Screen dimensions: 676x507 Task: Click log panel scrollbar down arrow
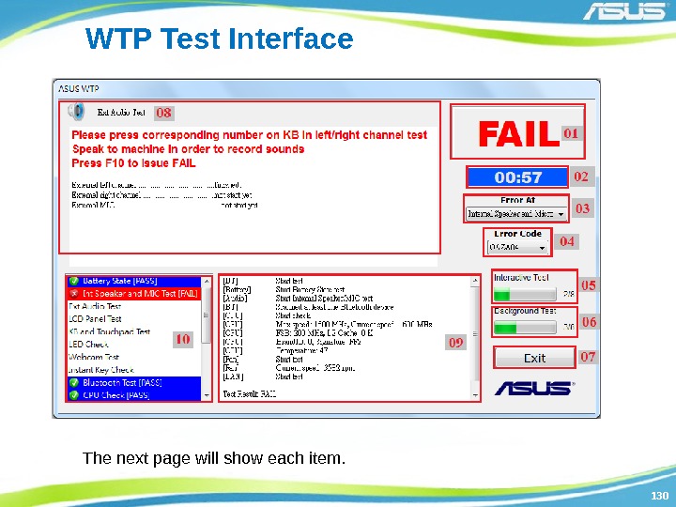(x=475, y=395)
